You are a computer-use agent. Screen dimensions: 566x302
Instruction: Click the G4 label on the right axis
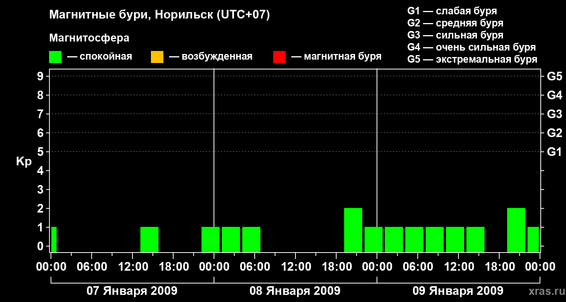[554, 95]
